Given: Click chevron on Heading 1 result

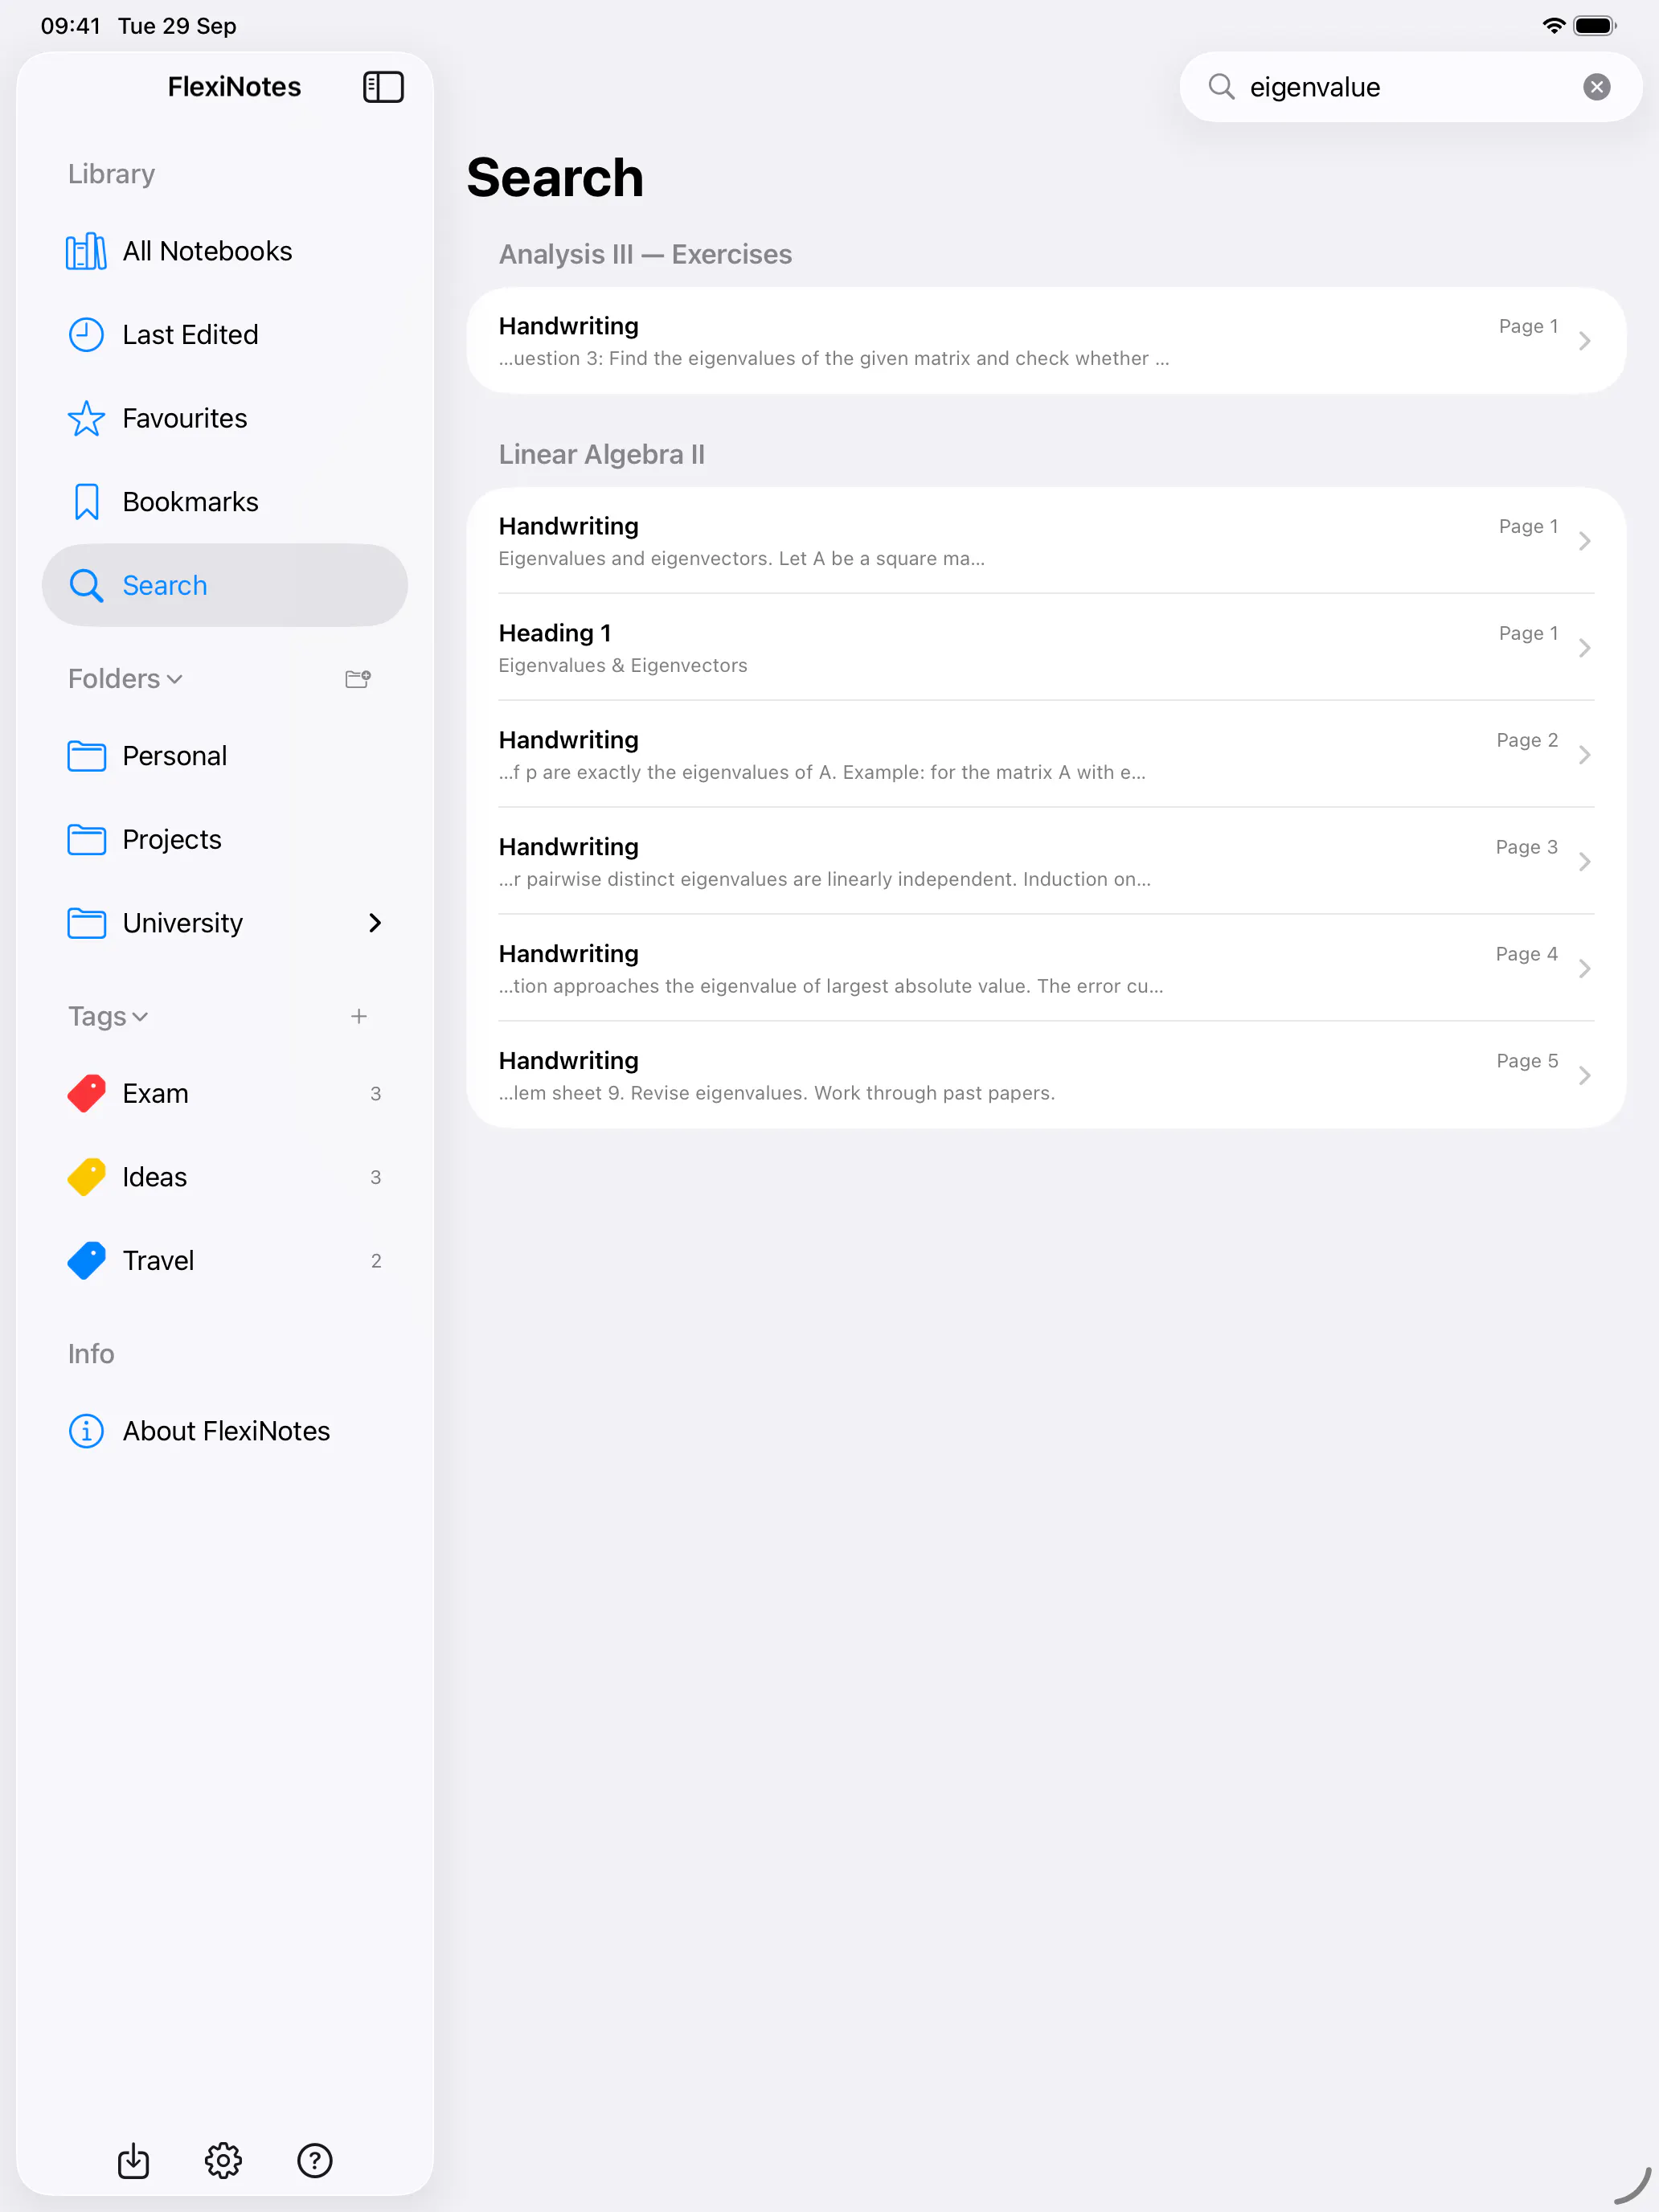Looking at the screenshot, I should tap(1584, 648).
